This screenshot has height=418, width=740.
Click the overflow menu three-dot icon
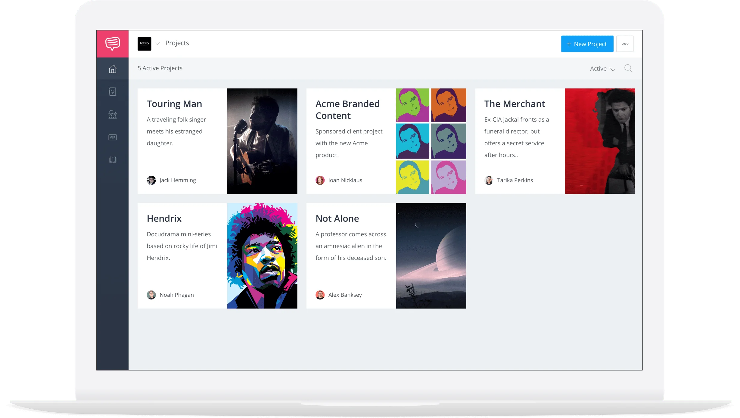[x=625, y=44]
